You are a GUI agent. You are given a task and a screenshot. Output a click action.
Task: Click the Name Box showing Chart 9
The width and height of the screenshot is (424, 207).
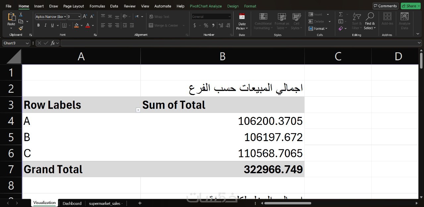click(16, 43)
